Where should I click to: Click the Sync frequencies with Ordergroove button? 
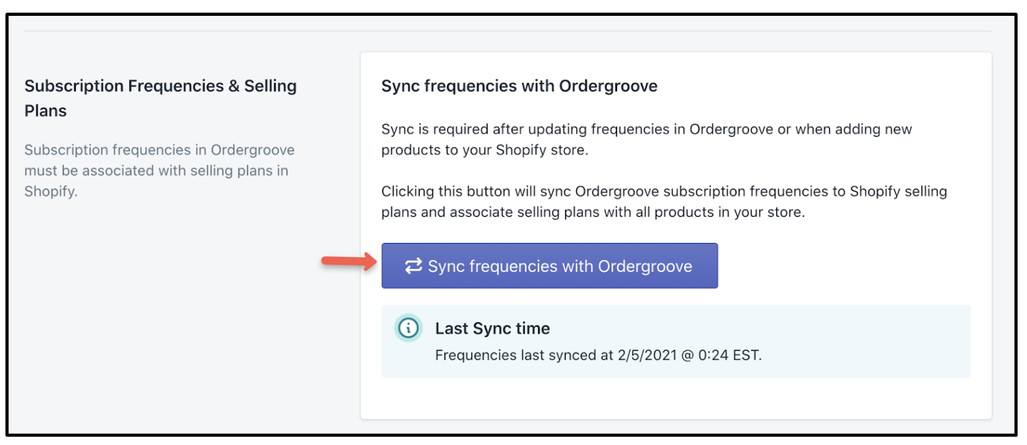coord(550,266)
